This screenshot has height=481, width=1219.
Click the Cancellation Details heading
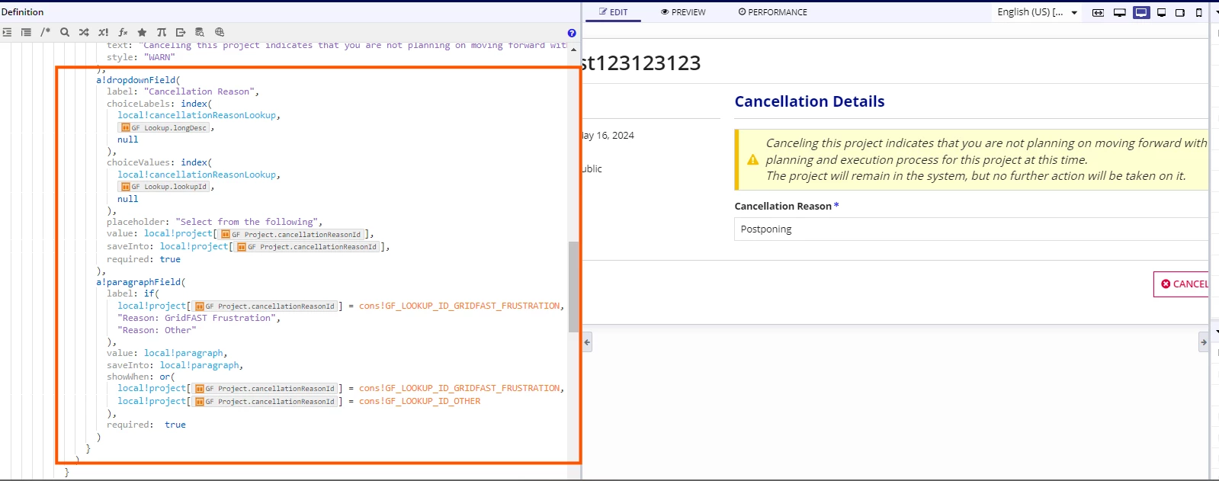pyautogui.click(x=810, y=101)
